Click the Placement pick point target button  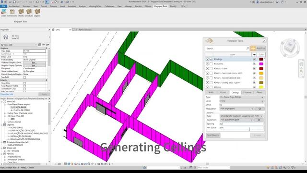pyautogui.click(x=259, y=120)
